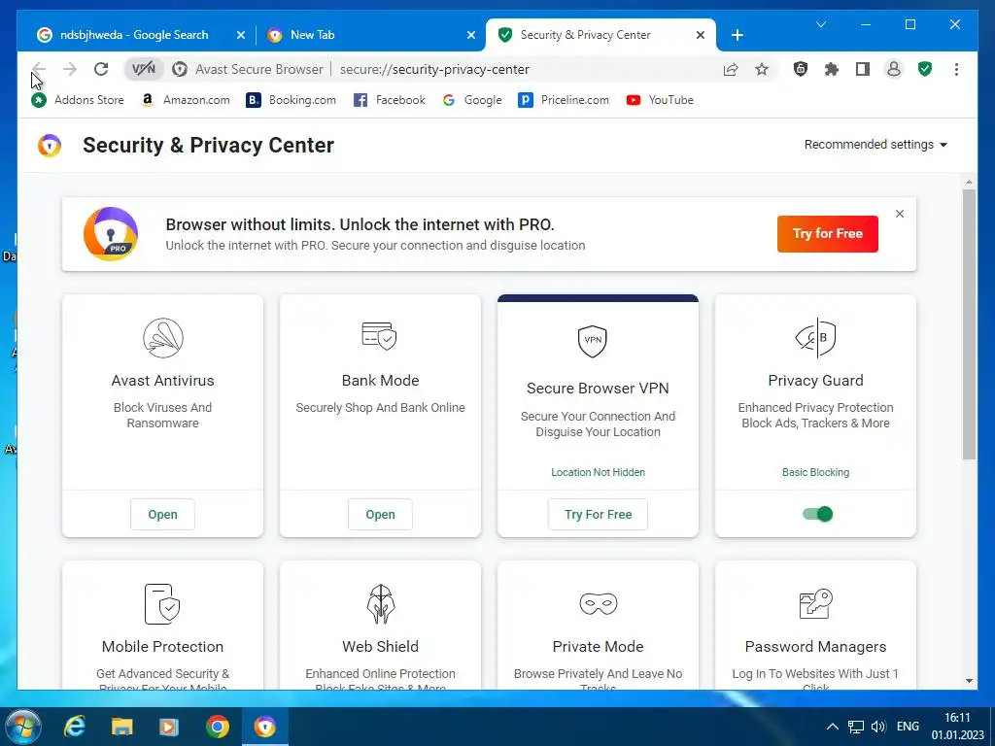Open Google bookmark

(x=472, y=100)
